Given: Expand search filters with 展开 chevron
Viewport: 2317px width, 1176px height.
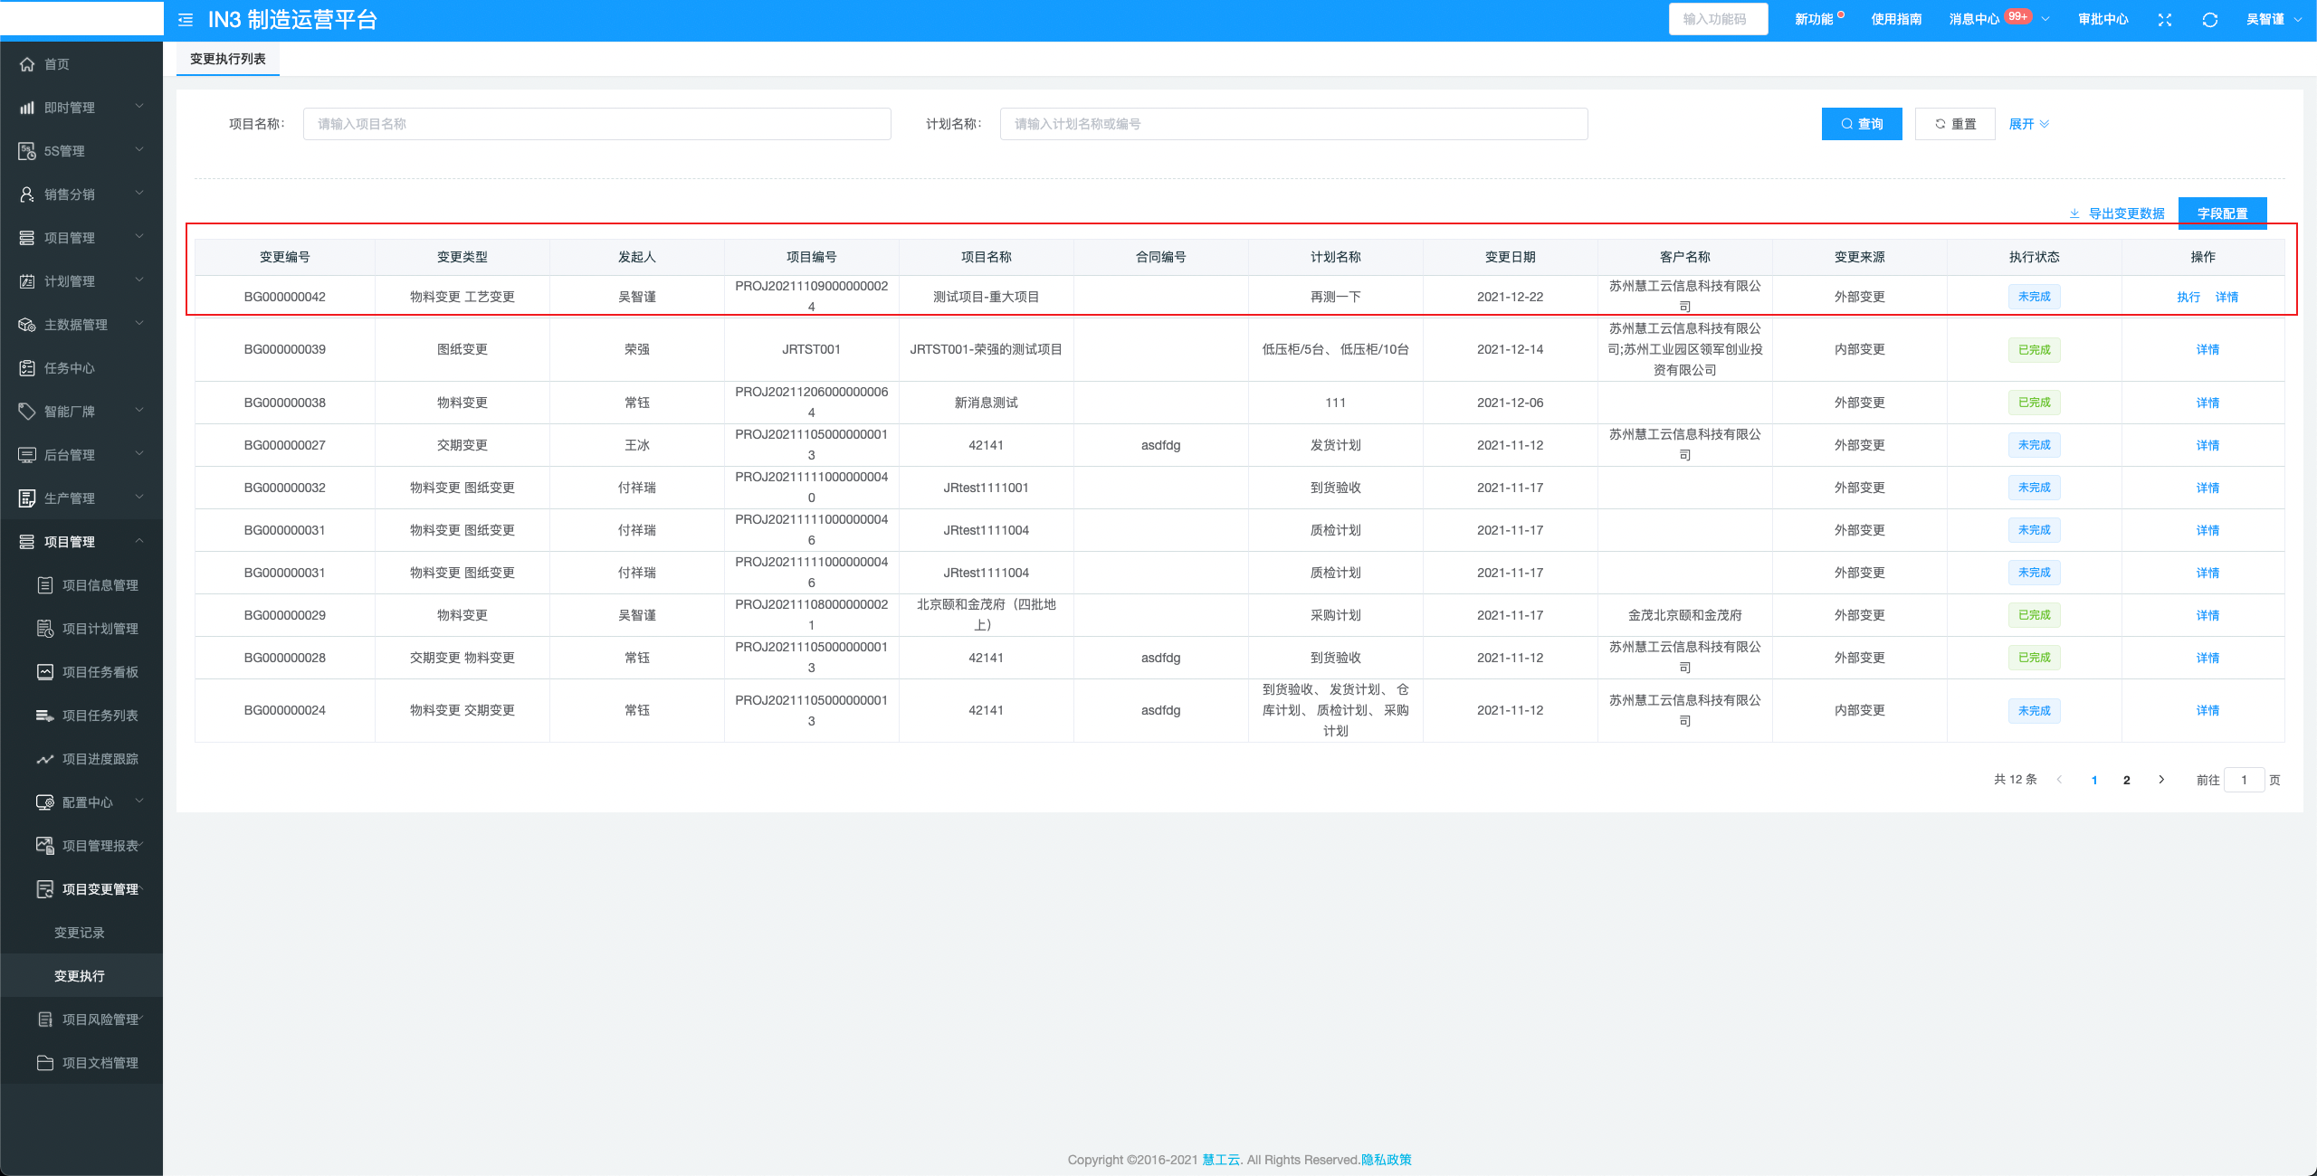Looking at the screenshot, I should pos(2028,124).
